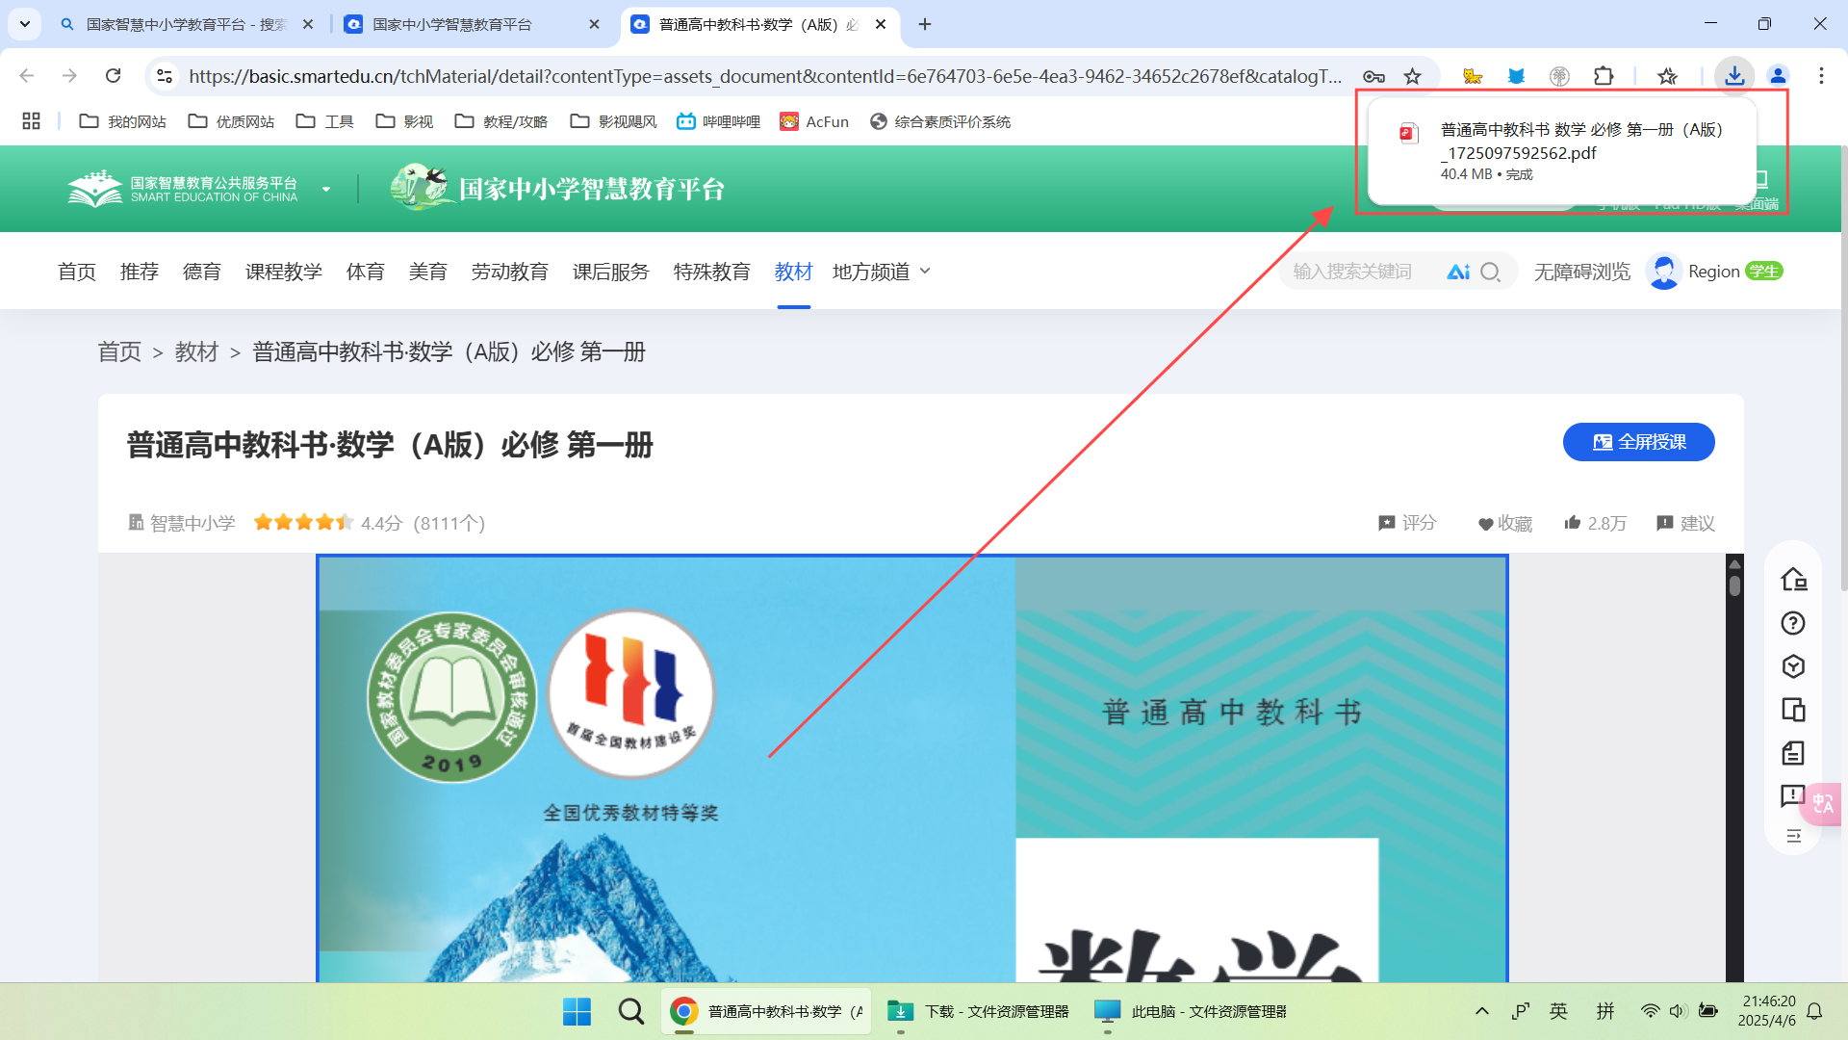Open the browser extensions puzzle icon
The image size is (1848, 1040).
1604,76
